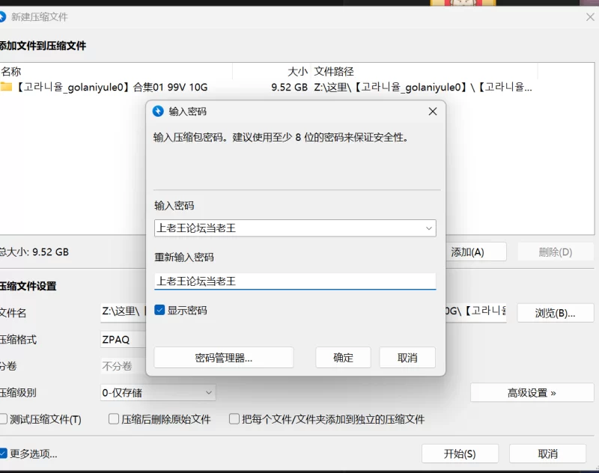Open the 压缩级别 dropdown
The height and width of the screenshot is (473, 599).
point(158,392)
